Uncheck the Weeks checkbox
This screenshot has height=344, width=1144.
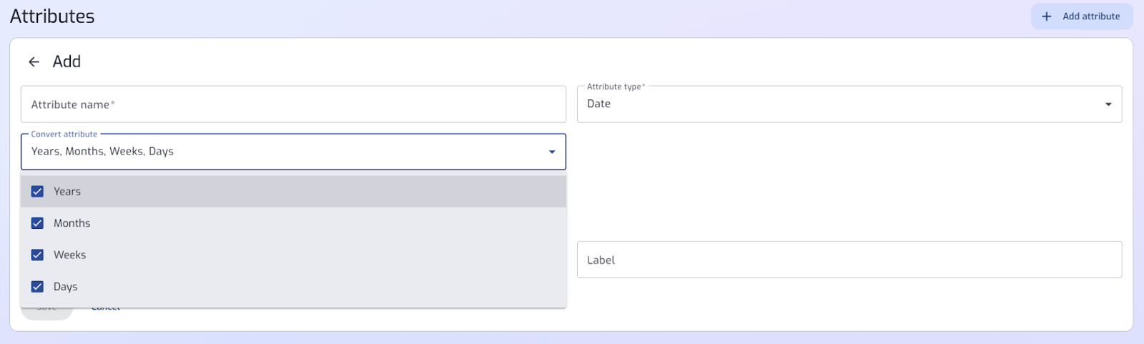tap(38, 255)
